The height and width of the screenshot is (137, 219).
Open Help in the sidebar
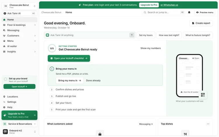pyautogui.click(x=19, y=107)
